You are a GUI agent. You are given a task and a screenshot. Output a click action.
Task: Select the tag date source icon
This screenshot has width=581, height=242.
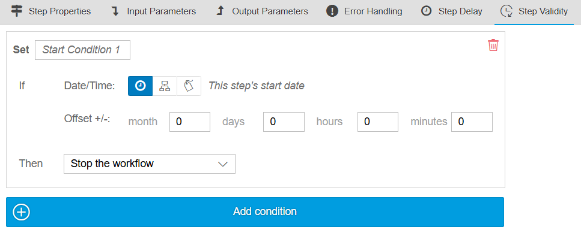click(189, 86)
